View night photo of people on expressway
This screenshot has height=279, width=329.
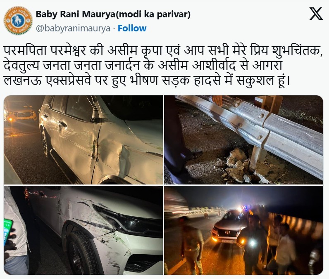pyautogui.click(x=243, y=230)
